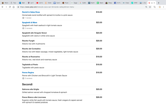View the 1 review for Ravioli
The image size is (166, 104).
pos(28,18)
